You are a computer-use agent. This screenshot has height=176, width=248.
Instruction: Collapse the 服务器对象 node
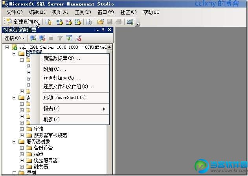[14, 141]
